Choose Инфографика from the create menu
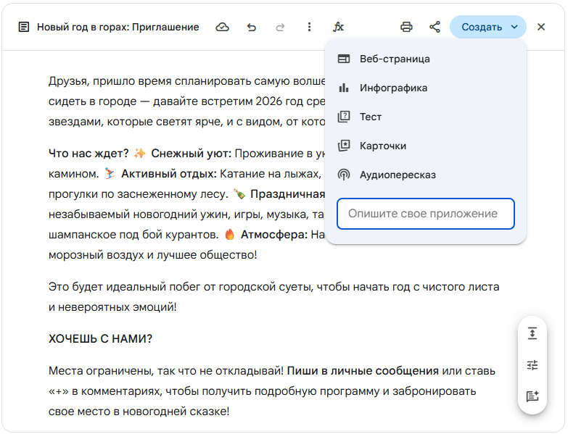The width and height of the screenshot is (568, 434). point(393,88)
